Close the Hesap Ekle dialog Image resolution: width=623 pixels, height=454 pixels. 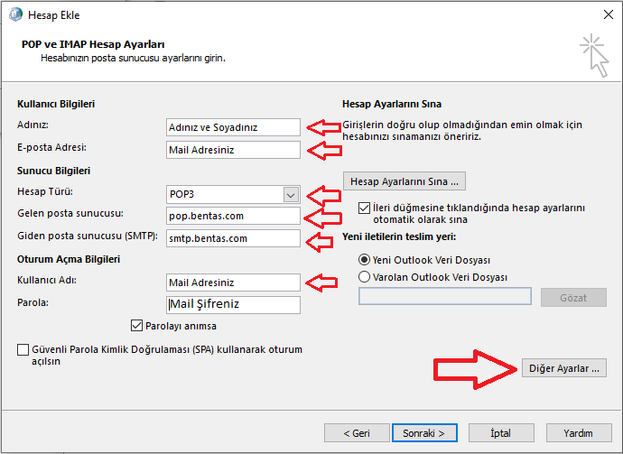pos(609,15)
